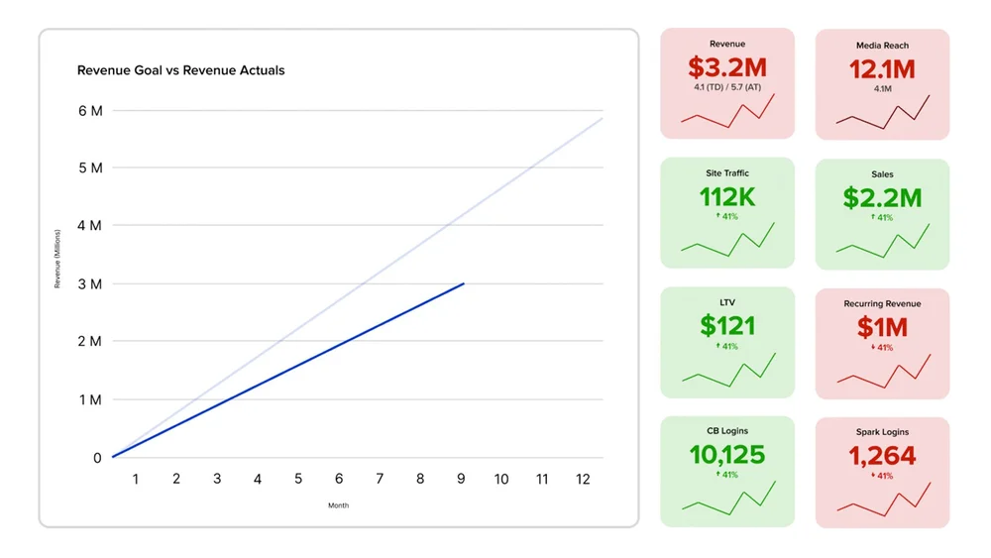
Task: Click the 6 M y-axis label
Action: pos(90,111)
